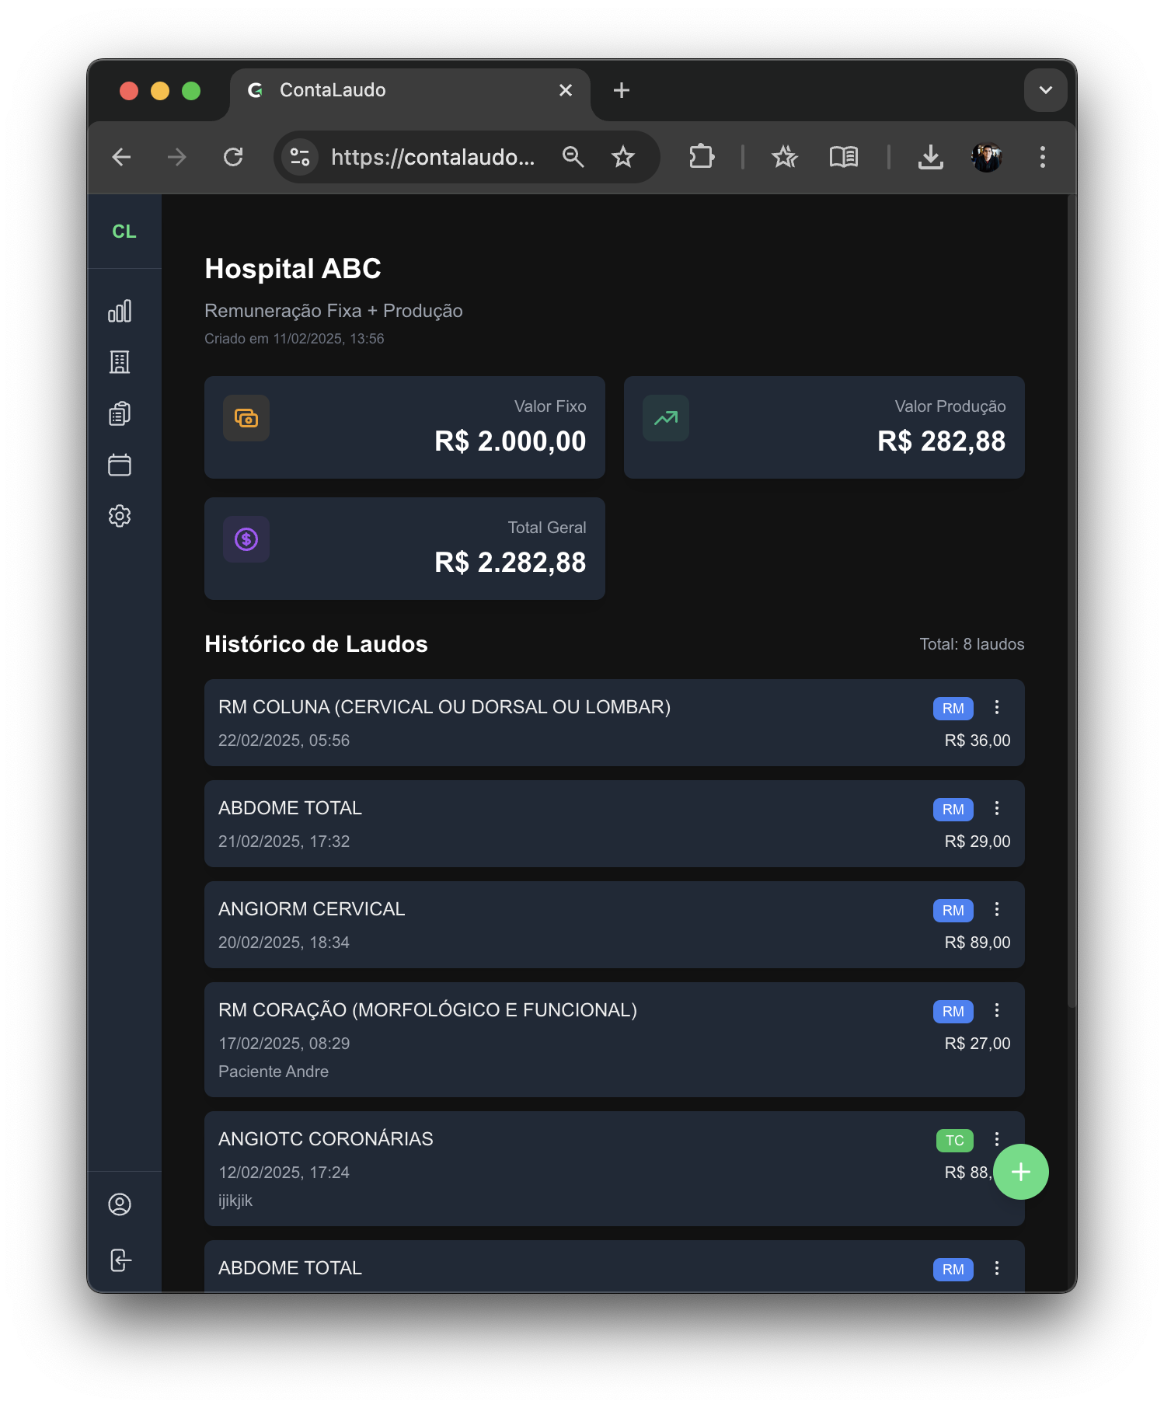Screen dimensions: 1164x1408
Task: Open the hospitals building sidebar icon
Action: click(x=120, y=362)
